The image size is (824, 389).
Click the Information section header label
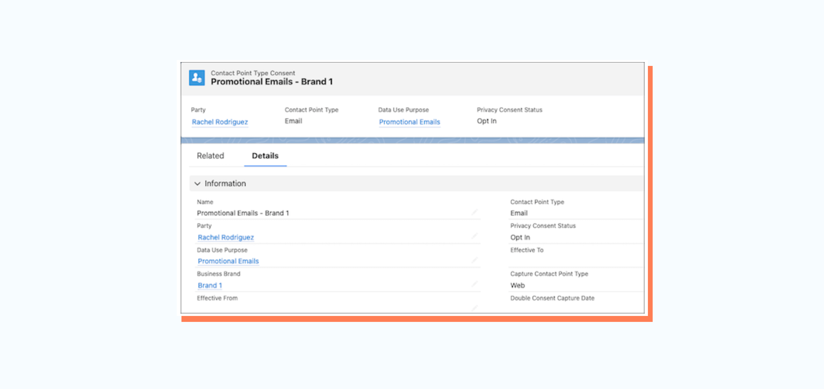(x=225, y=184)
